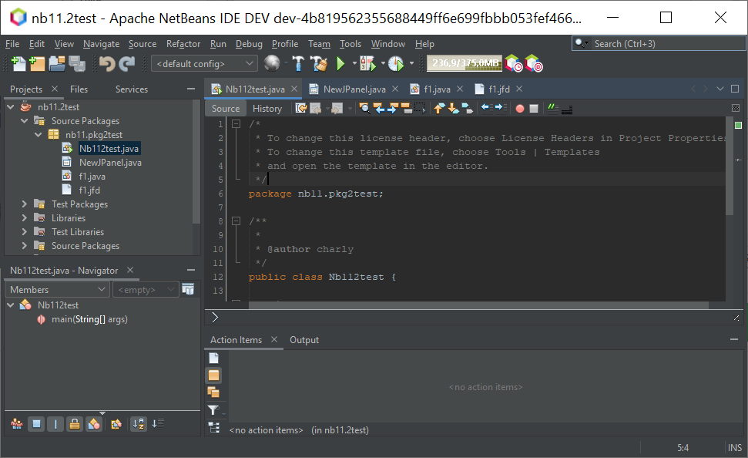Toggle Sort by Name A-Z button in Navigator
Screen dimensions: 748x458
point(139,423)
